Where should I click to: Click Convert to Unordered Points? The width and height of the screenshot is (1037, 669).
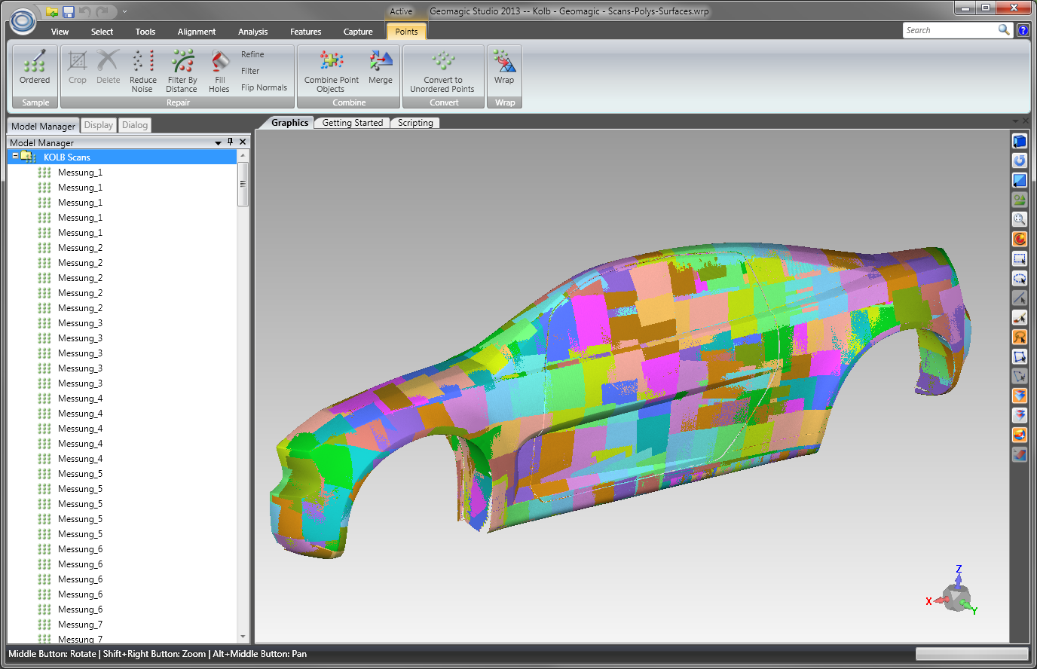click(442, 71)
